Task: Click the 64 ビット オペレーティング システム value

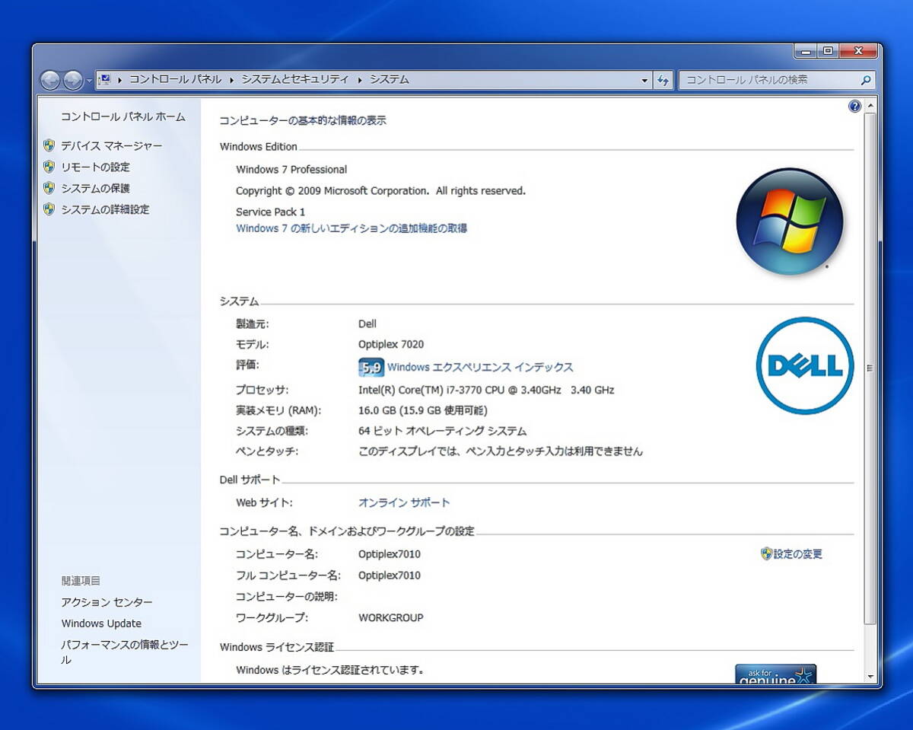Action: tap(442, 431)
